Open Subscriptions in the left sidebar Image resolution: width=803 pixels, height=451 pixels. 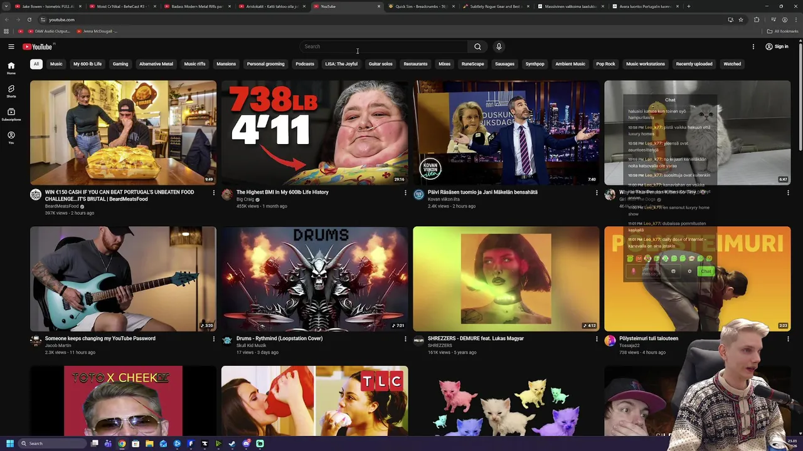point(11,114)
